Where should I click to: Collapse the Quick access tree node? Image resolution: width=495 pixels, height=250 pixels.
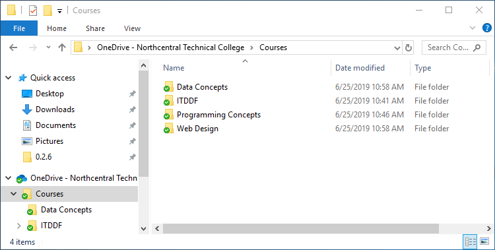[9, 78]
